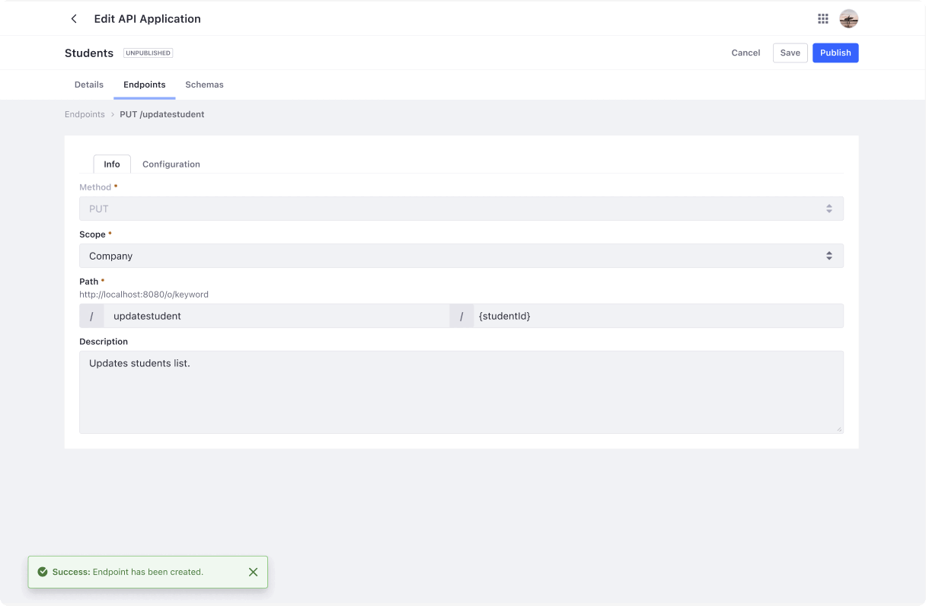Open the Method dropdown showing PUT
The image size is (926, 606).
pyautogui.click(x=461, y=209)
